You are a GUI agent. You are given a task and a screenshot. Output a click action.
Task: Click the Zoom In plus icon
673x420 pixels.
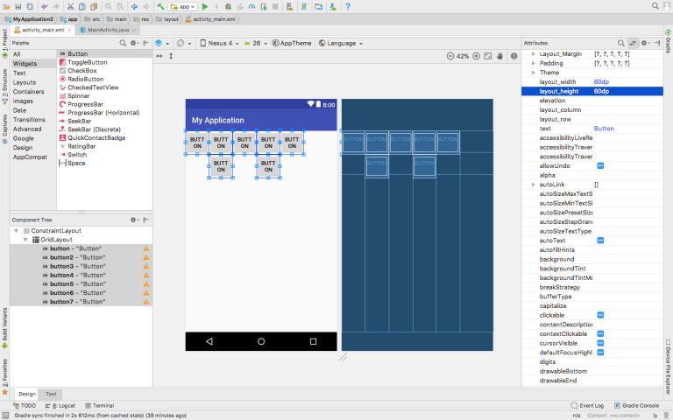click(476, 56)
